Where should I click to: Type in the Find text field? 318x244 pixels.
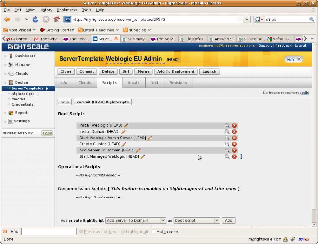click(x=49, y=231)
